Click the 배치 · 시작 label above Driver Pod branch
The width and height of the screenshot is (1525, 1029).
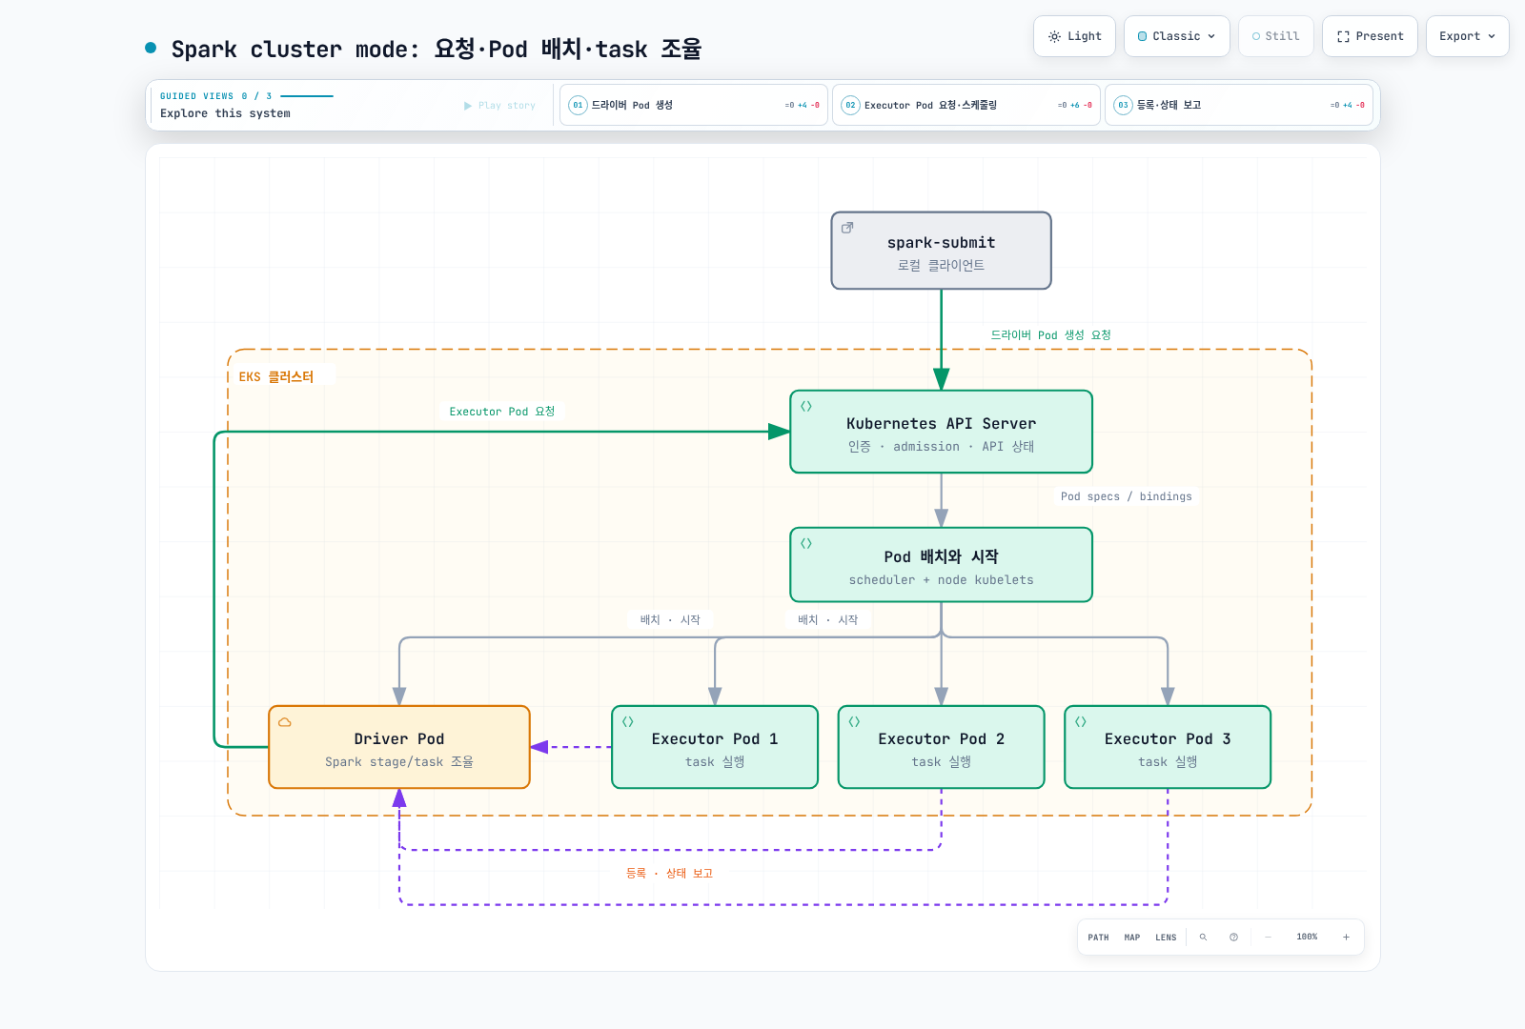[x=670, y=619]
